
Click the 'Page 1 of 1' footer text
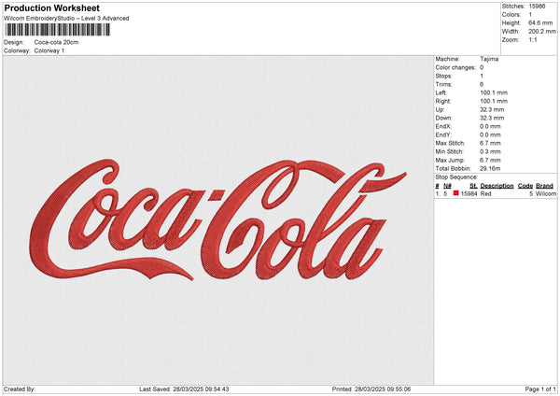click(540, 389)
